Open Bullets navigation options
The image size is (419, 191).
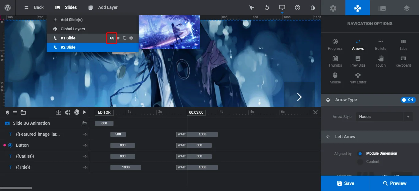point(381,45)
